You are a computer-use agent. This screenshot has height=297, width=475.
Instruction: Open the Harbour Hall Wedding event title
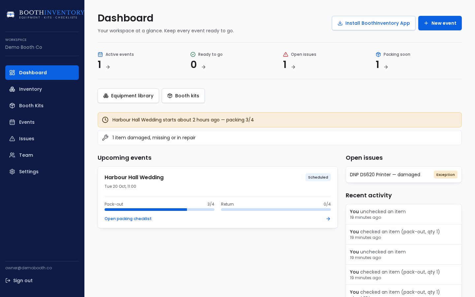(134, 177)
